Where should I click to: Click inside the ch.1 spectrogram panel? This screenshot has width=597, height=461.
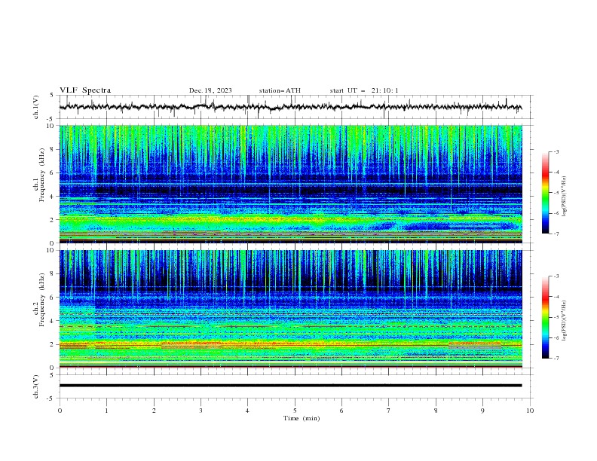pyautogui.click(x=290, y=184)
